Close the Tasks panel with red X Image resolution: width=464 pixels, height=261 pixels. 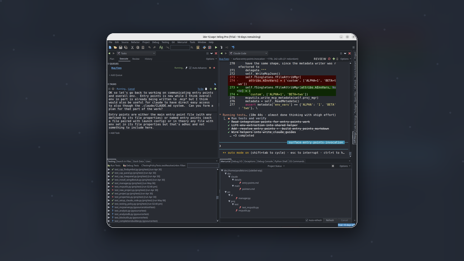click(216, 53)
